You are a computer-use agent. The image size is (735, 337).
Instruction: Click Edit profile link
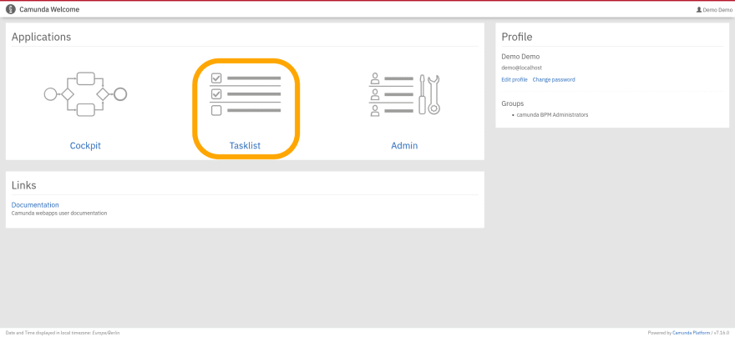point(514,79)
